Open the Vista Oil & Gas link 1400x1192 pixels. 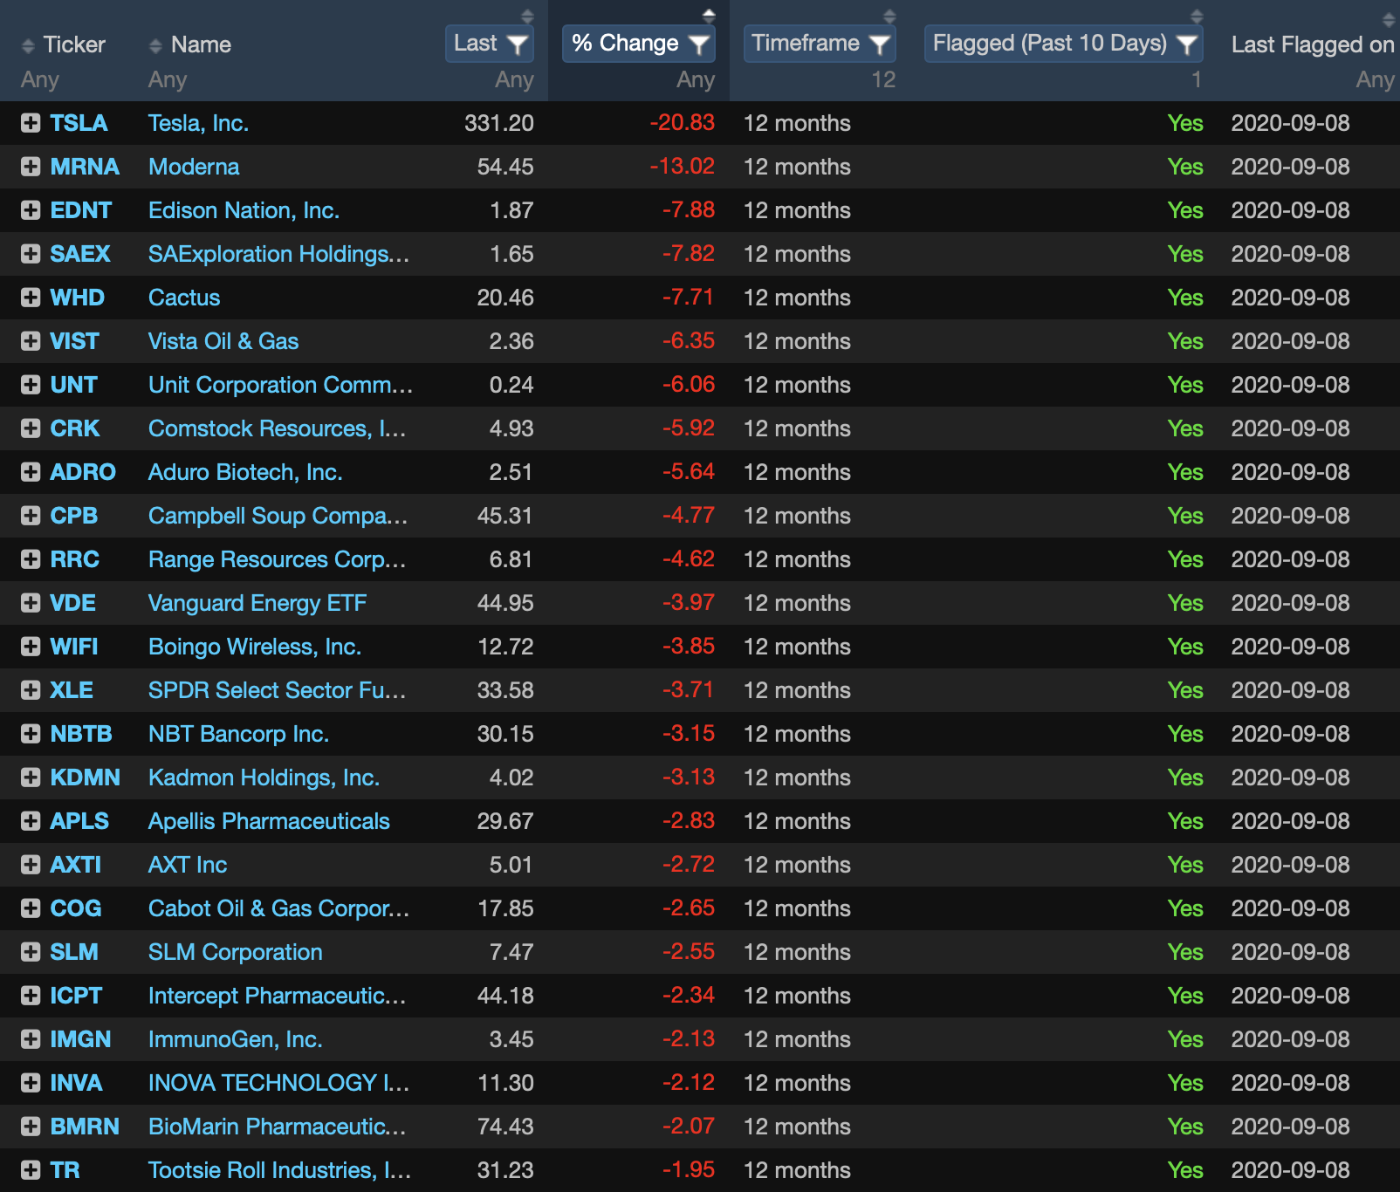(x=223, y=341)
